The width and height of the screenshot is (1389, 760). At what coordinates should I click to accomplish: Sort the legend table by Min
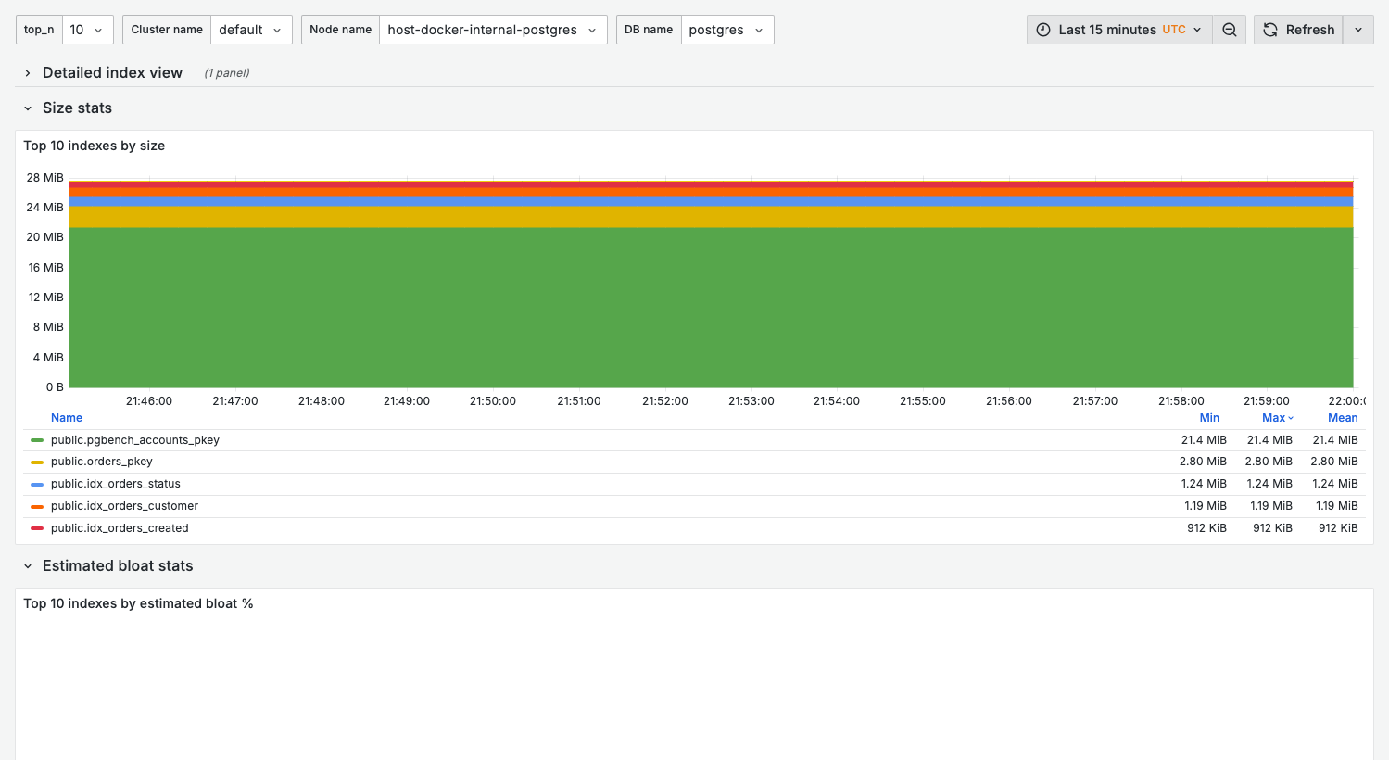pyautogui.click(x=1209, y=417)
